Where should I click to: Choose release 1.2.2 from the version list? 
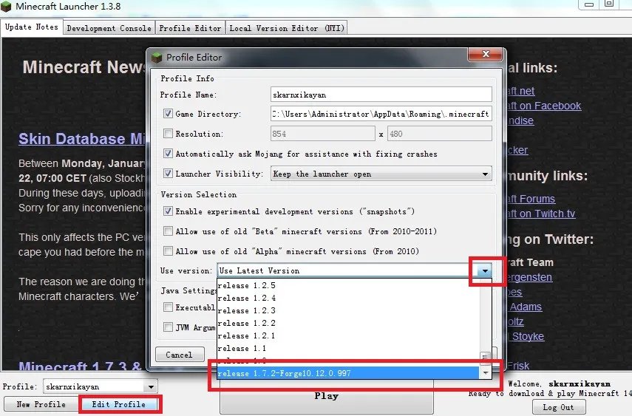click(348, 323)
